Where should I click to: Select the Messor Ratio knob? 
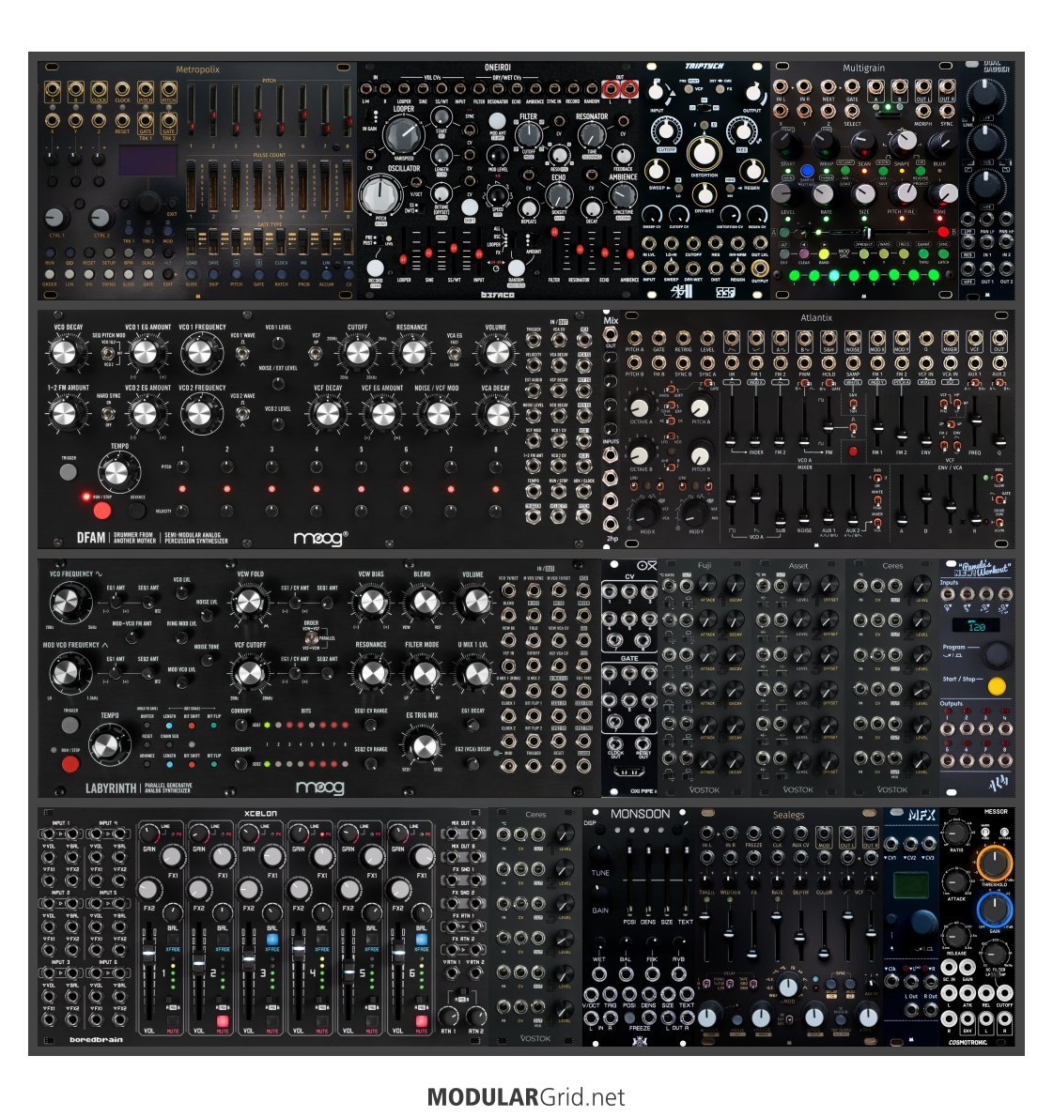[x=956, y=833]
